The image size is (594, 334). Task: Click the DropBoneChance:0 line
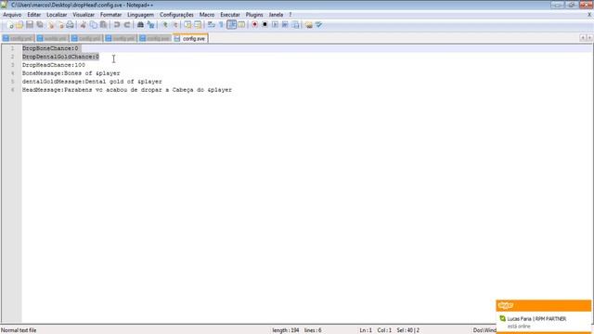point(50,48)
